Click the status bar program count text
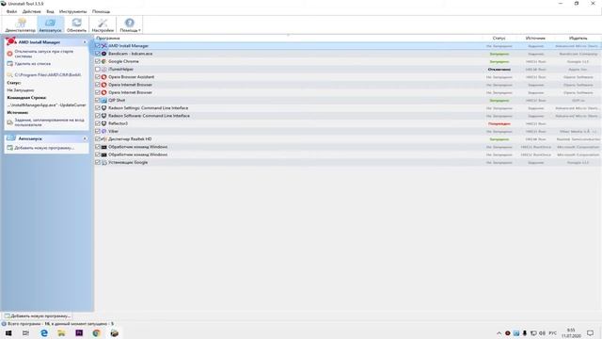 (x=60, y=324)
